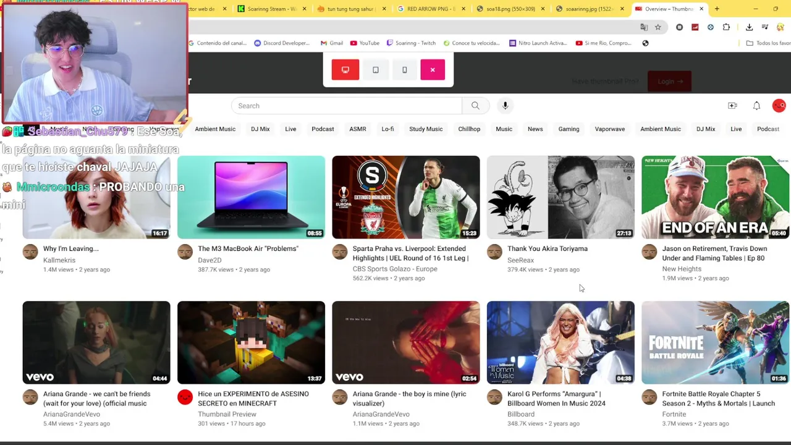
Task: Click Dave2D channel avatar
Action: click(185, 252)
